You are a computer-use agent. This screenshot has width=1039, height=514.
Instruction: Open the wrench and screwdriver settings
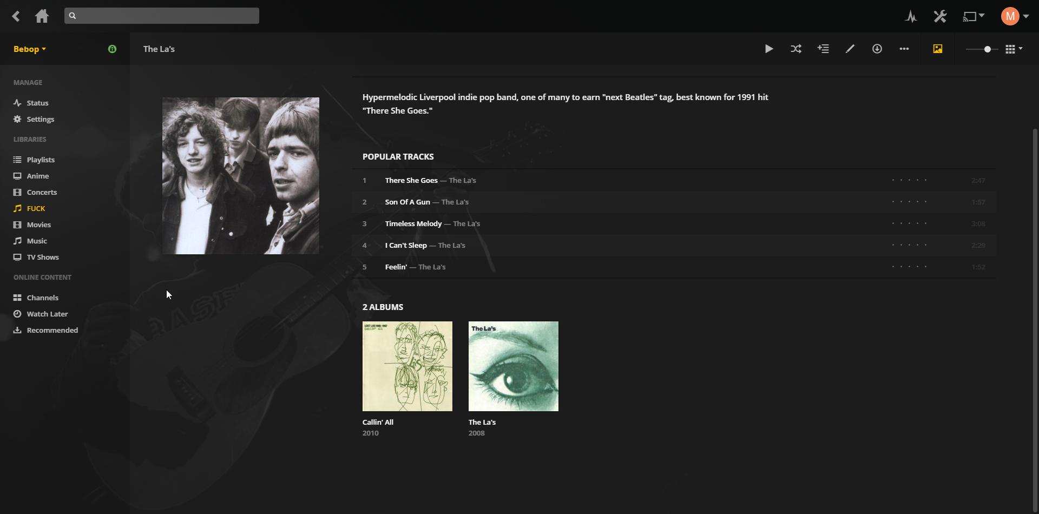tap(940, 16)
